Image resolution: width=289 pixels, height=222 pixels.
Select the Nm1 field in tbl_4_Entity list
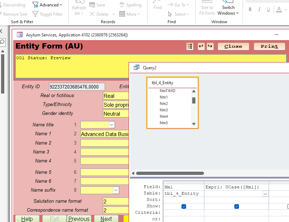click(x=164, y=97)
